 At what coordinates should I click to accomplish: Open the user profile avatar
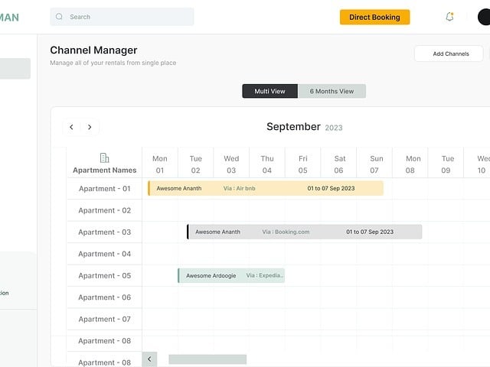pyautogui.click(x=484, y=17)
